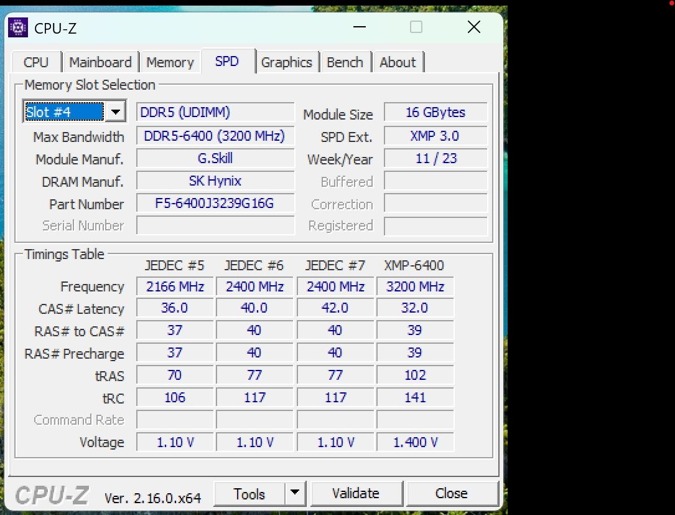Click the G.Skill module manufacturer value
Screen dimensions: 675x515
click(215, 158)
